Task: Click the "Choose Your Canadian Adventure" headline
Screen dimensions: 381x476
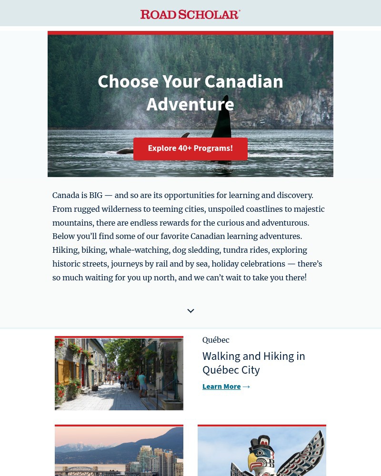Action: tap(190, 92)
